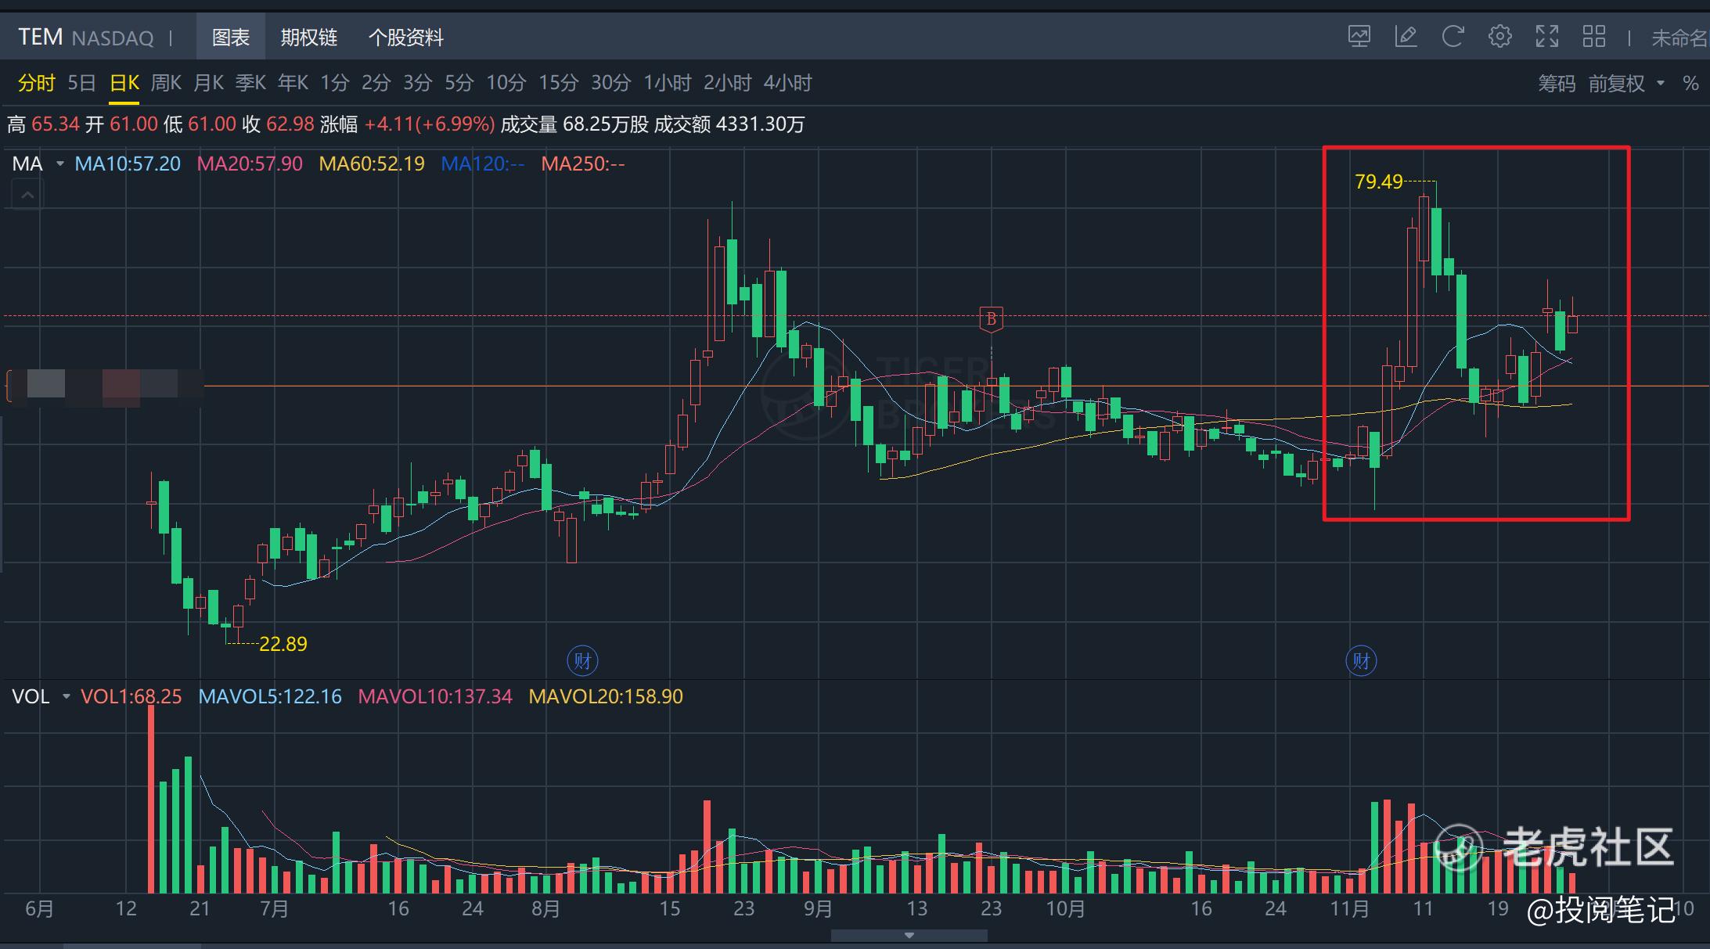Open the MA indicator dropdown arrow
Screen dimensions: 1710x949
[60, 164]
